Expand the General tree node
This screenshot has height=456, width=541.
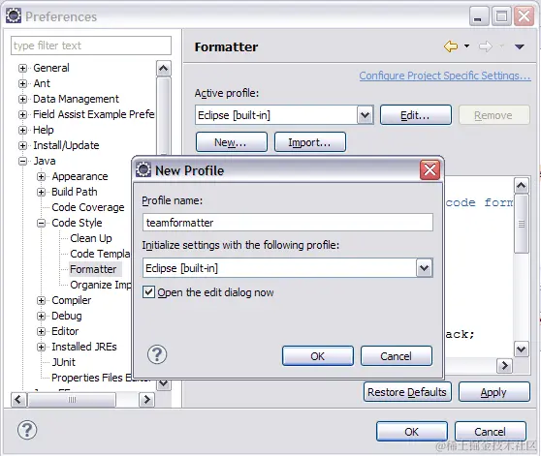22,68
